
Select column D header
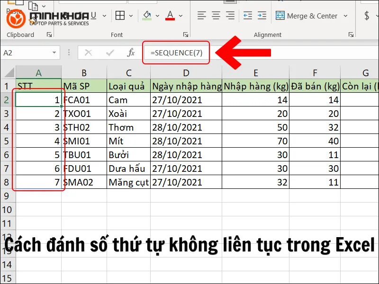[x=186, y=72]
